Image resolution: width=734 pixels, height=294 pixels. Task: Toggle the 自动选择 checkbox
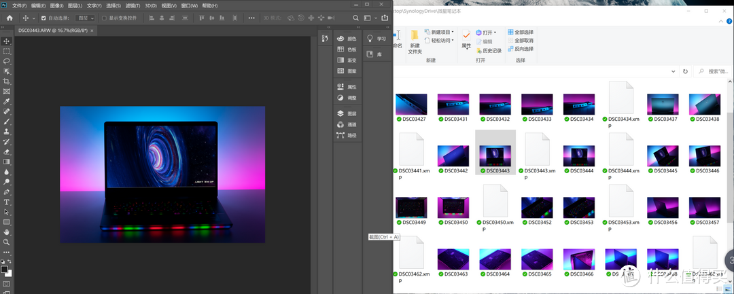(x=43, y=18)
